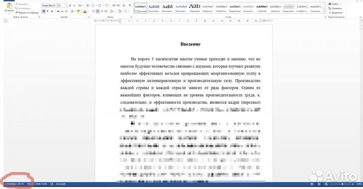Show paragraph marks (¶)

[x=130, y=6]
